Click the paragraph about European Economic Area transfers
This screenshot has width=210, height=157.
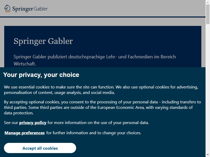click(x=102, y=108)
